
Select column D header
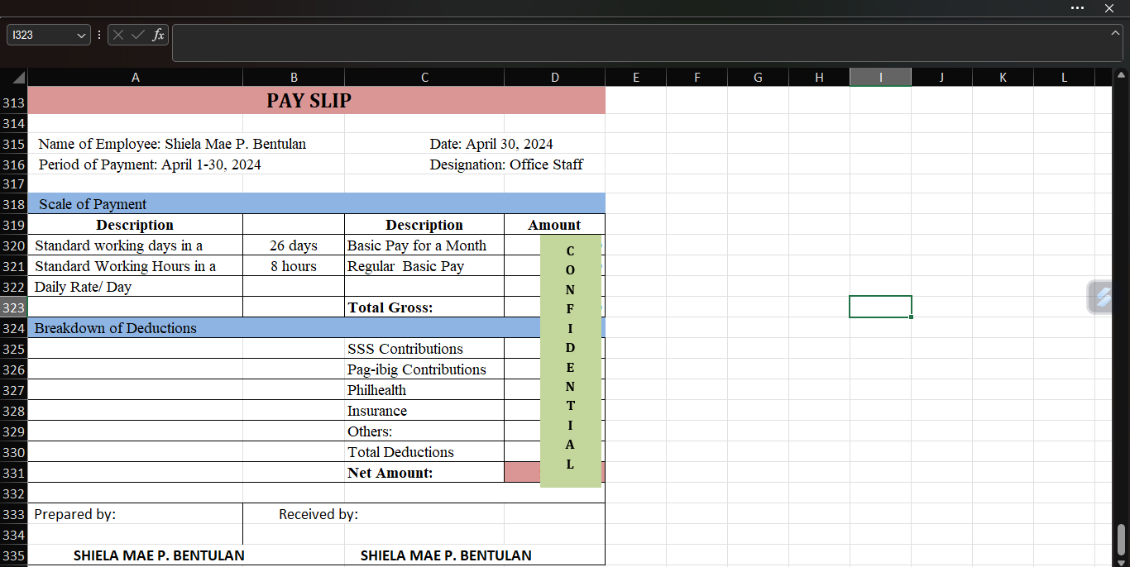tap(555, 78)
